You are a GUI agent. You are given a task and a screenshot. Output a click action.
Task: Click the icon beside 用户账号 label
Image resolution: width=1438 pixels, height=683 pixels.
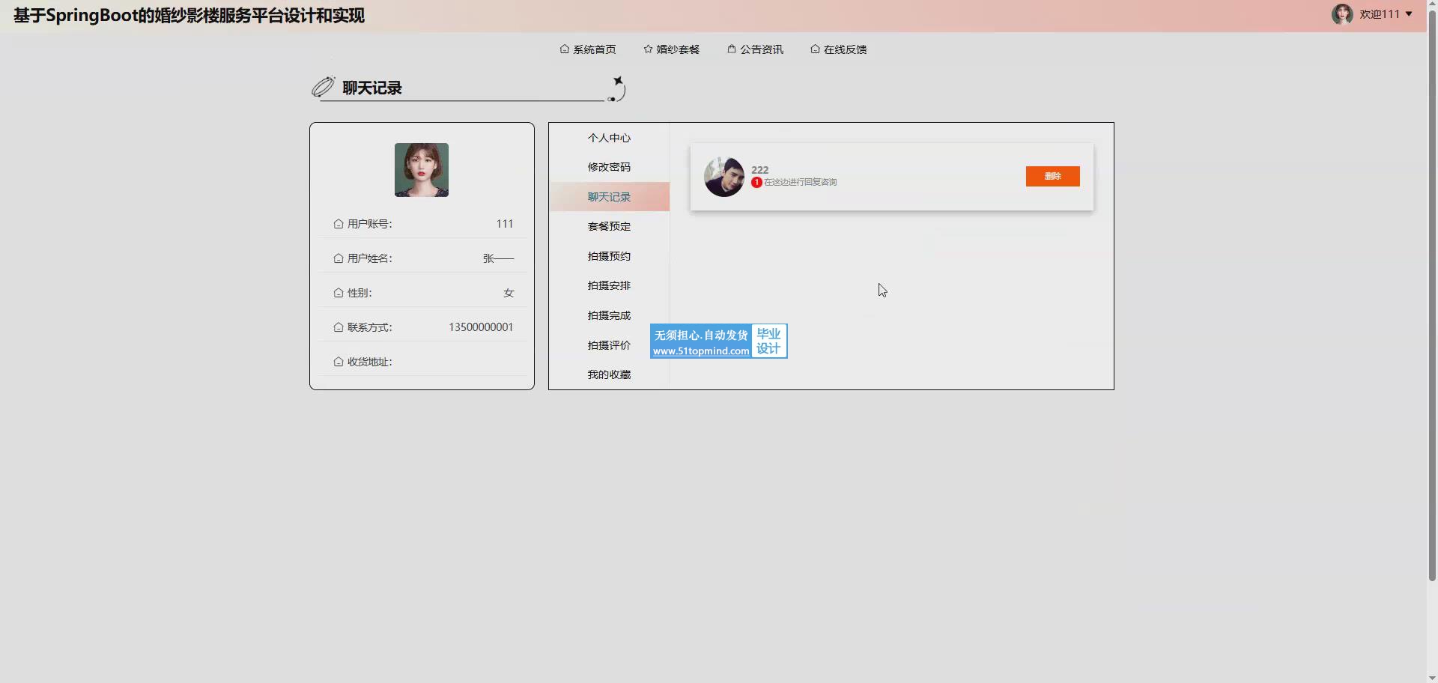click(339, 224)
